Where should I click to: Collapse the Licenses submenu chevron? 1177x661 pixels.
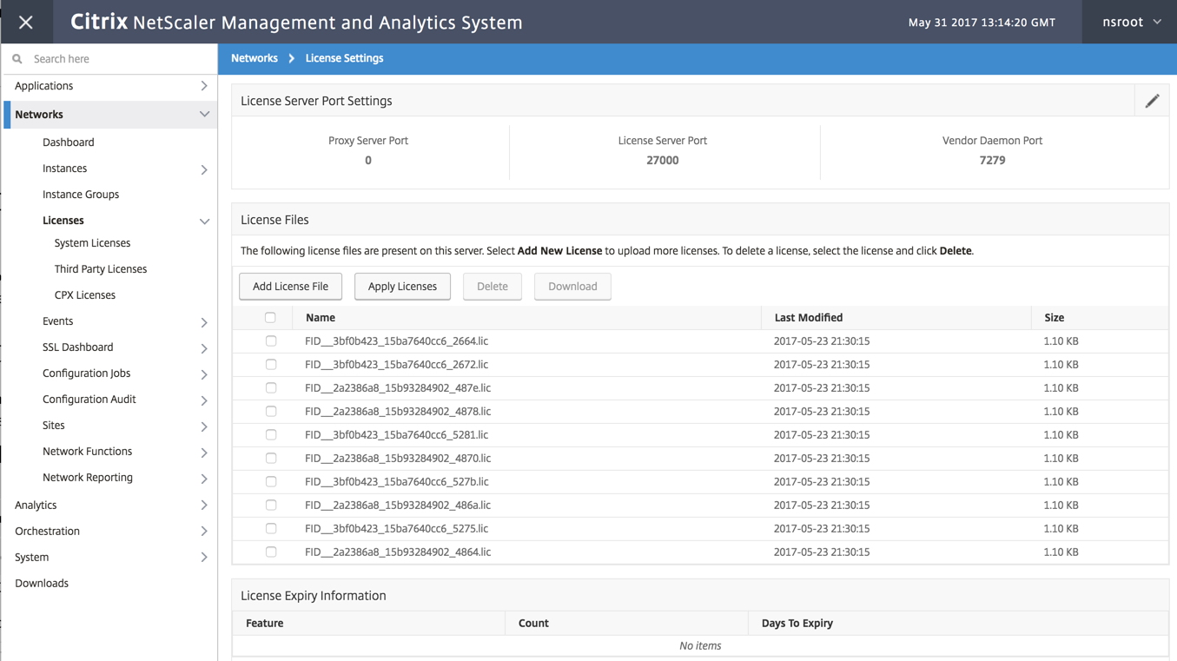[204, 221]
